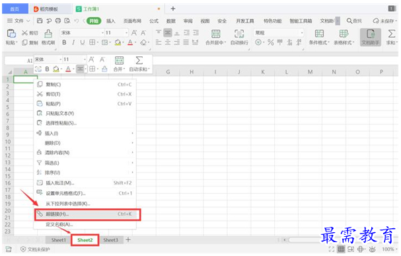Expand 插入(I) submenu in context menu
This screenshot has width=401, height=256.
(85, 134)
